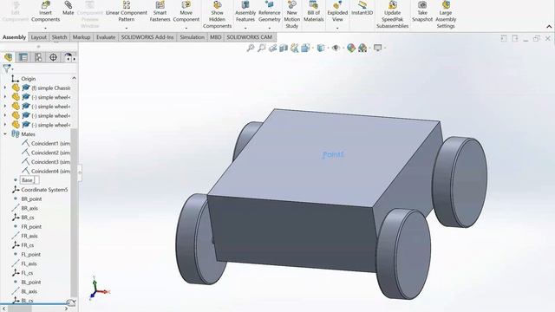Screen dimensions: 555x312
Task: Switch to the Layout tab
Action: (x=38, y=37)
